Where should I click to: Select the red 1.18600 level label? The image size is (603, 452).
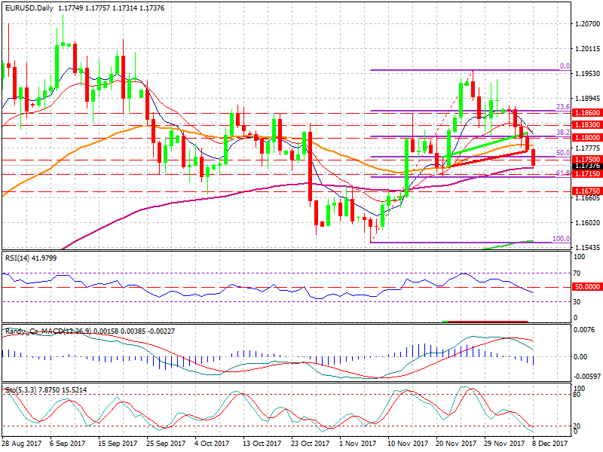pyautogui.click(x=587, y=112)
